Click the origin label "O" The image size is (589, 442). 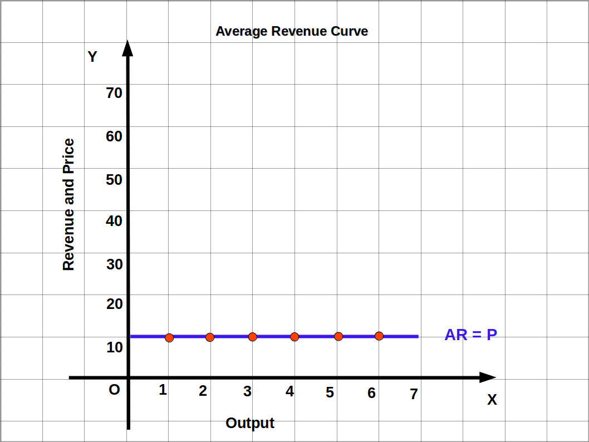[x=114, y=390]
